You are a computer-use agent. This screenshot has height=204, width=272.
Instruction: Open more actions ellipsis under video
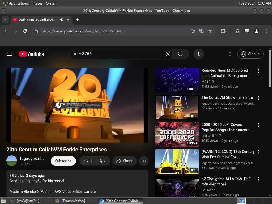coord(144,161)
